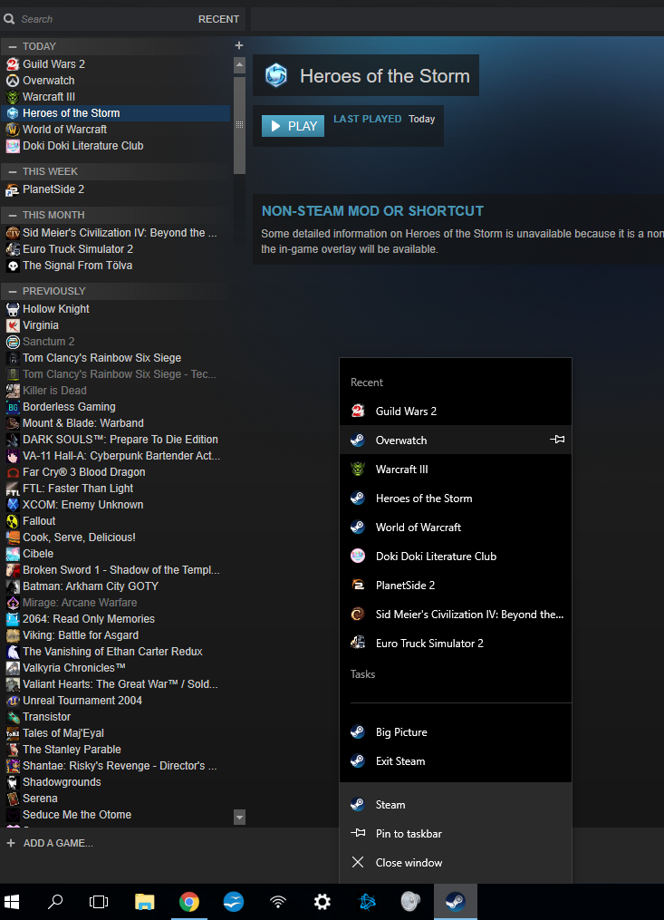Click the Guild Wars 2 icon in jump list
The image size is (664, 920).
pos(358,411)
